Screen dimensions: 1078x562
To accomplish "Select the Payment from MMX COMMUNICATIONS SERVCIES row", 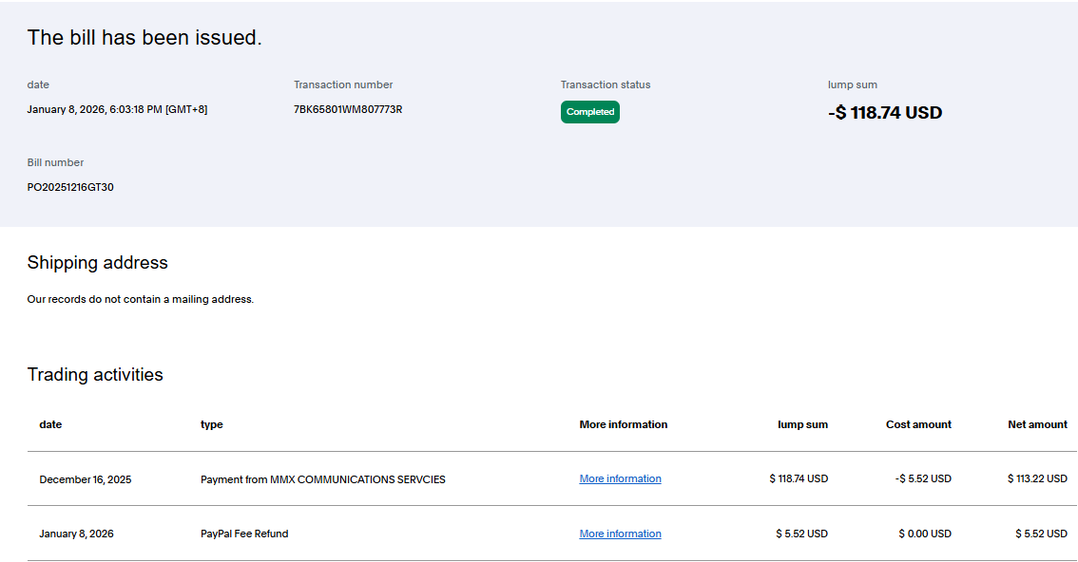I will (322, 479).
